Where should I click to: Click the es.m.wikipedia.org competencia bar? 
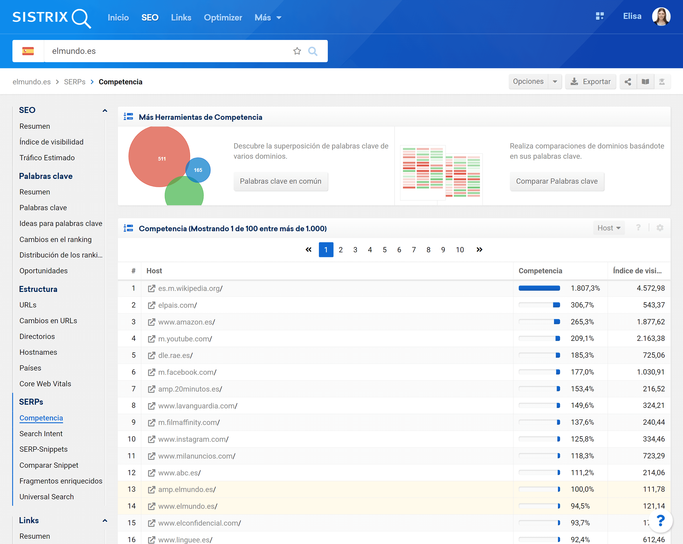pos(539,288)
